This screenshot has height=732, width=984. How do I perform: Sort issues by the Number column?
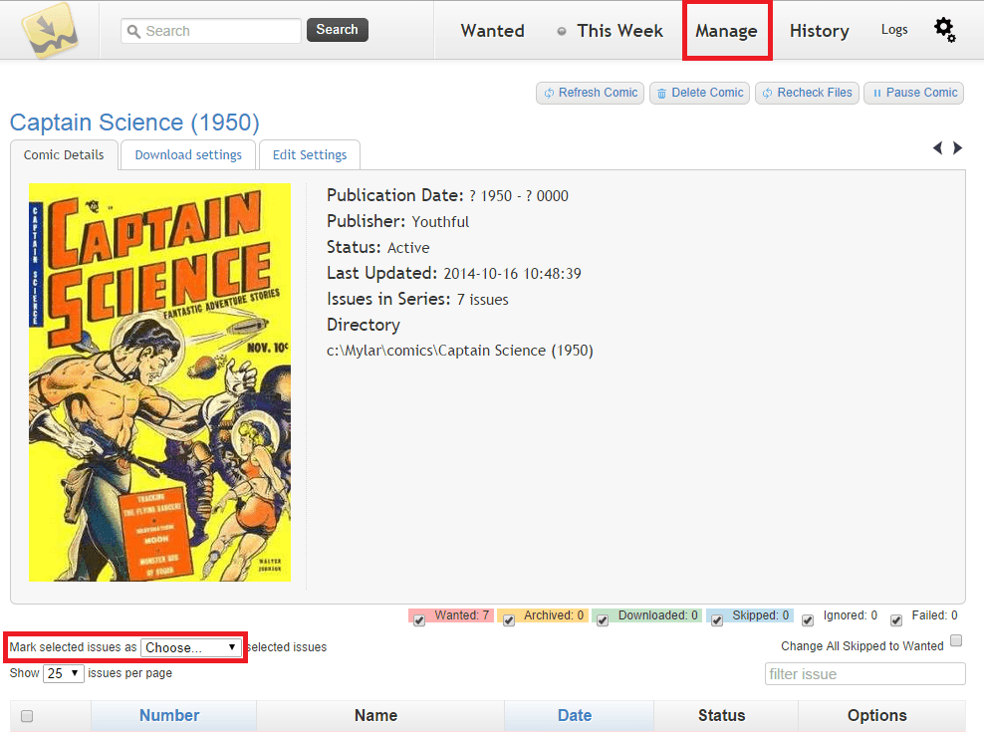click(x=169, y=715)
